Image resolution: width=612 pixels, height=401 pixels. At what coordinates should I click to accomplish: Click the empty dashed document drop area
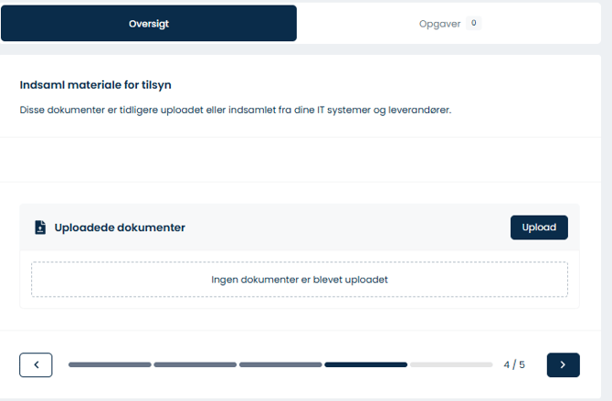click(299, 280)
